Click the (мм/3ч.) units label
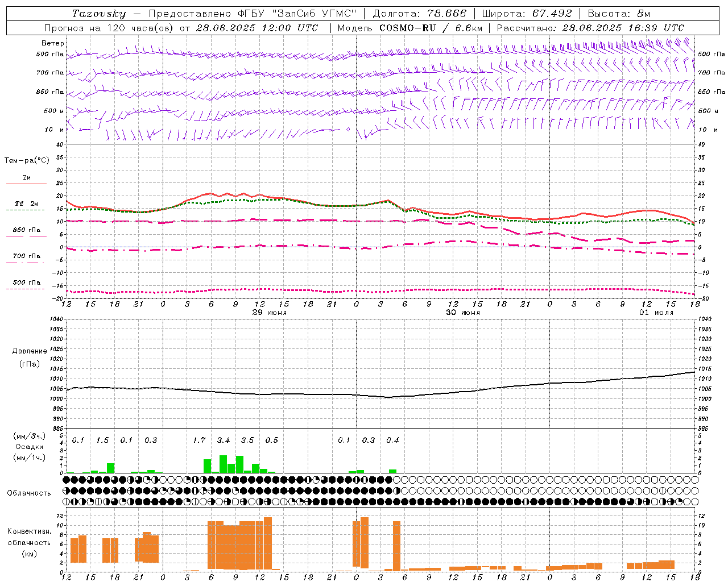Viewport: 728px width, 582px height. [x=30, y=436]
